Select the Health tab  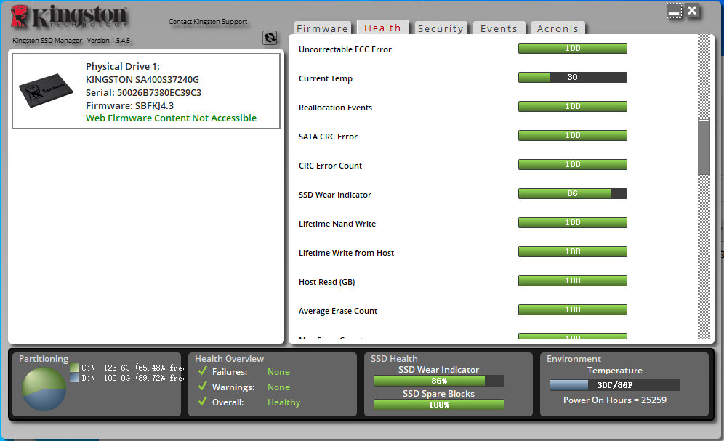pyautogui.click(x=382, y=28)
